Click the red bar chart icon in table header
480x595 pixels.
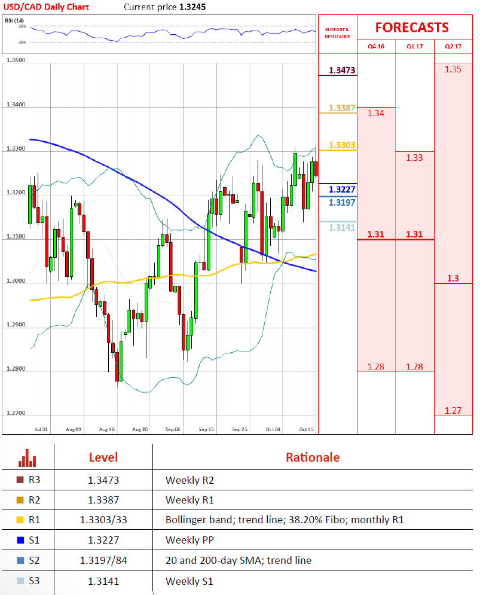pos(27,458)
